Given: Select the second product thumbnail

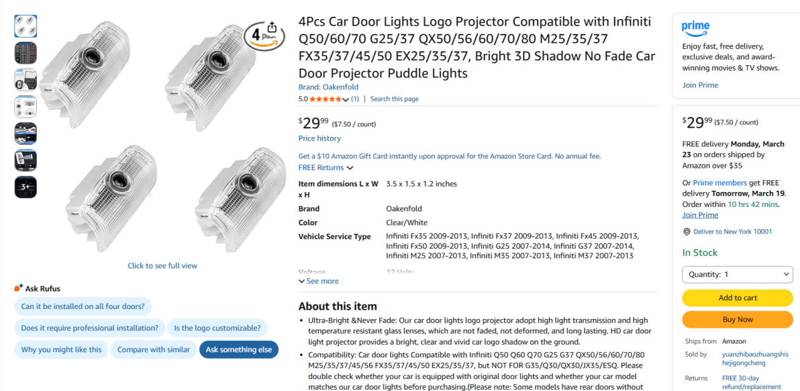Looking at the screenshot, I should [26, 53].
